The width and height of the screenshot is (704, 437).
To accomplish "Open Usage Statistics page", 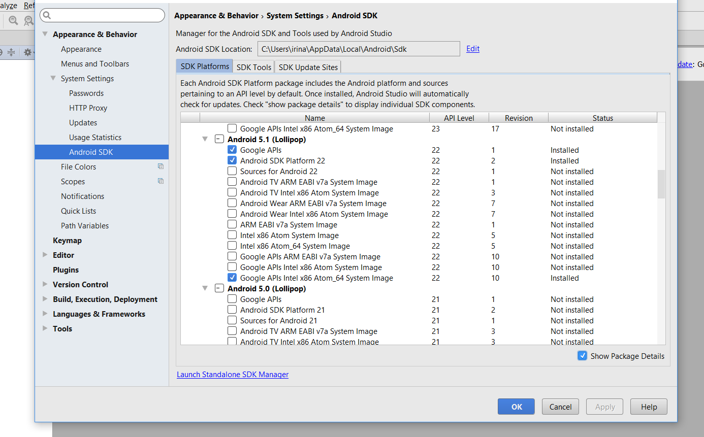I will [95, 138].
